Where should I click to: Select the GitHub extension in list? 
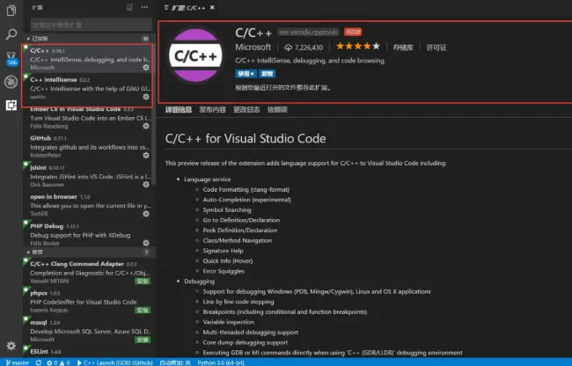(88, 147)
